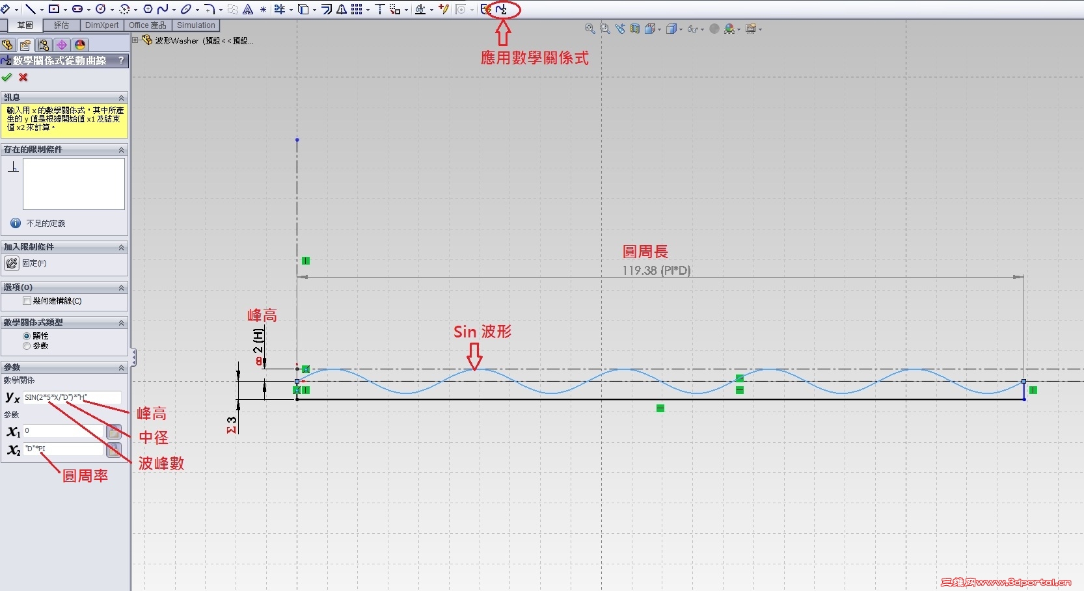Click the 固定(F) relation button

pos(12,263)
